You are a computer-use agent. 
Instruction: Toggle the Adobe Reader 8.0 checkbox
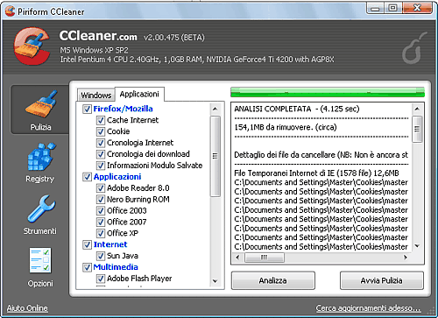pos(101,188)
